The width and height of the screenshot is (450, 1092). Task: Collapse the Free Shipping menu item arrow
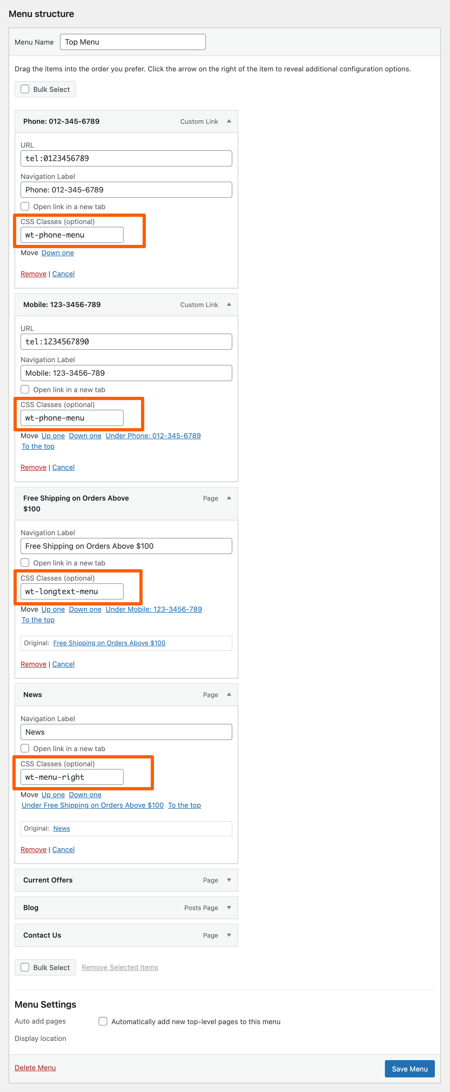coord(229,498)
